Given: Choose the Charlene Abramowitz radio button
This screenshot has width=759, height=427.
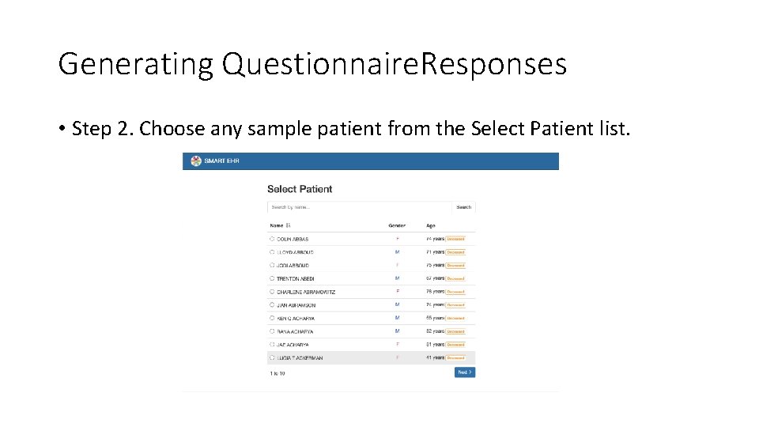Looking at the screenshot, I should pos(272,292).
